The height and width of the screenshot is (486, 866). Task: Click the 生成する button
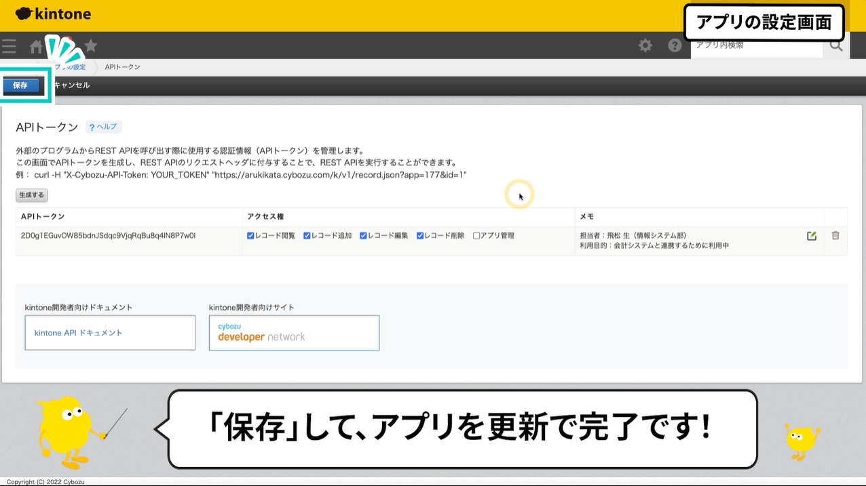click(31, 195)
